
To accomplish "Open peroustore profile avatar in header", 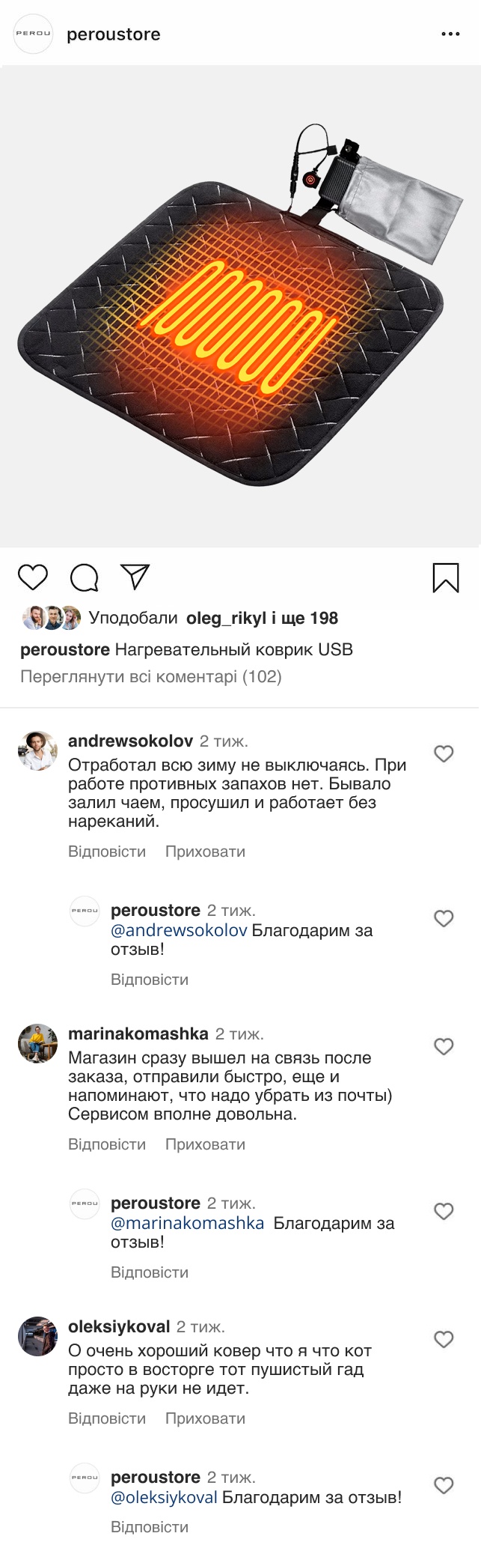I will coord(34,34).
